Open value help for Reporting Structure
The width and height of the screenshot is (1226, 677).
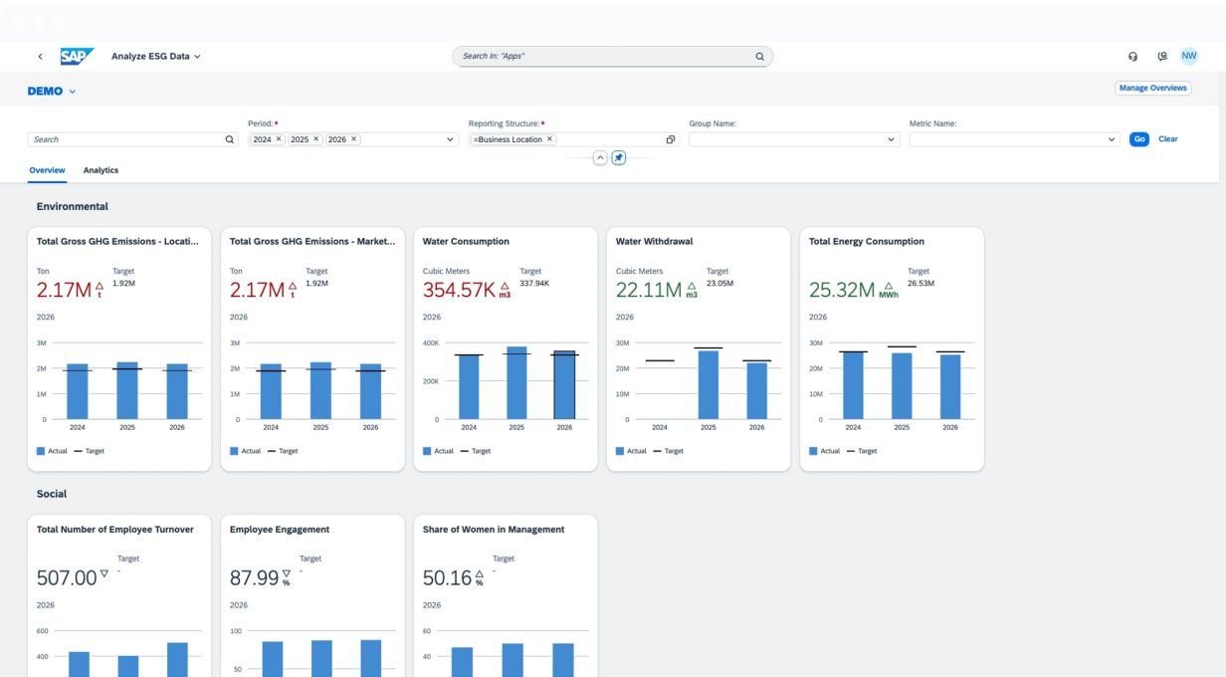click(671, 139)
